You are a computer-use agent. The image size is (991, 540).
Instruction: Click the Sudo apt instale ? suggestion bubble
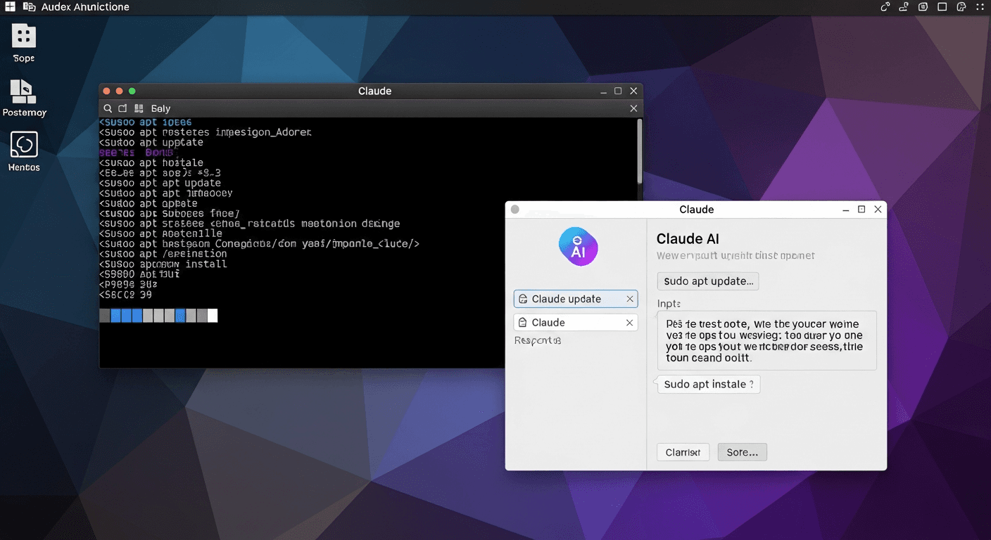(x=709, y=385)
